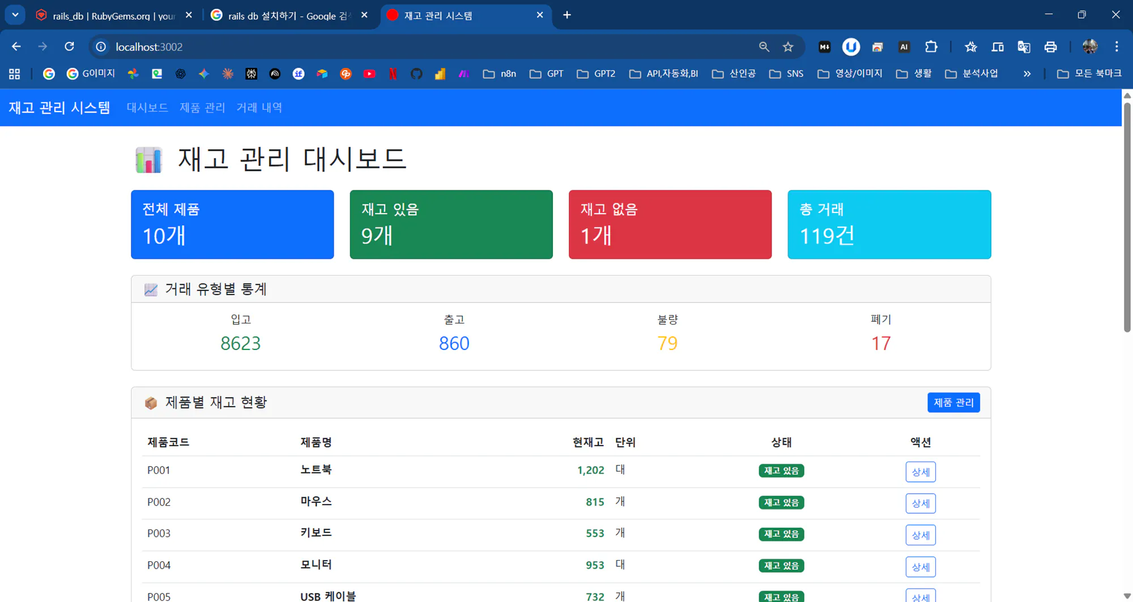Image resolution: width=1133 pixels, height=602 pixels.
Task: Open 상세 for product P001 노트북
Action: (920, 472)
